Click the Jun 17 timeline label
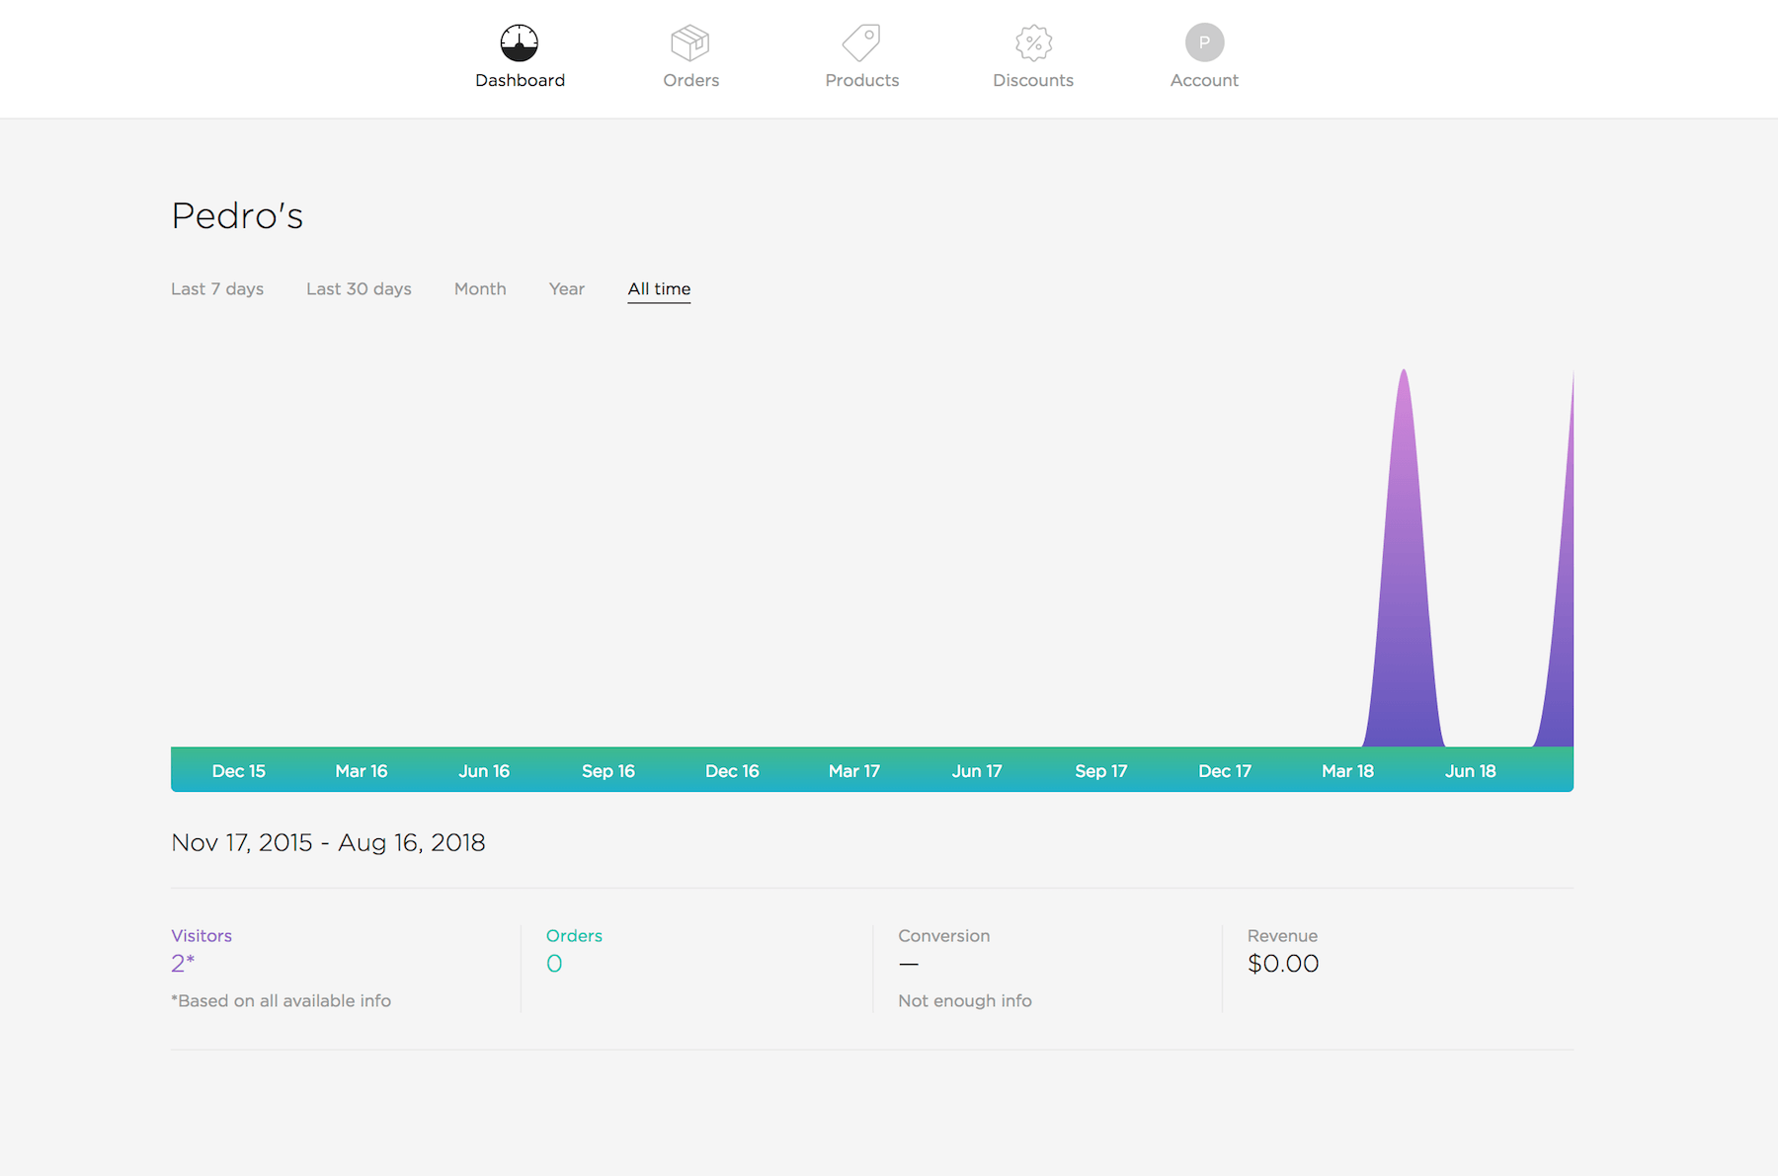This screenshot has width=1778, height=1176. click(977, 771)
